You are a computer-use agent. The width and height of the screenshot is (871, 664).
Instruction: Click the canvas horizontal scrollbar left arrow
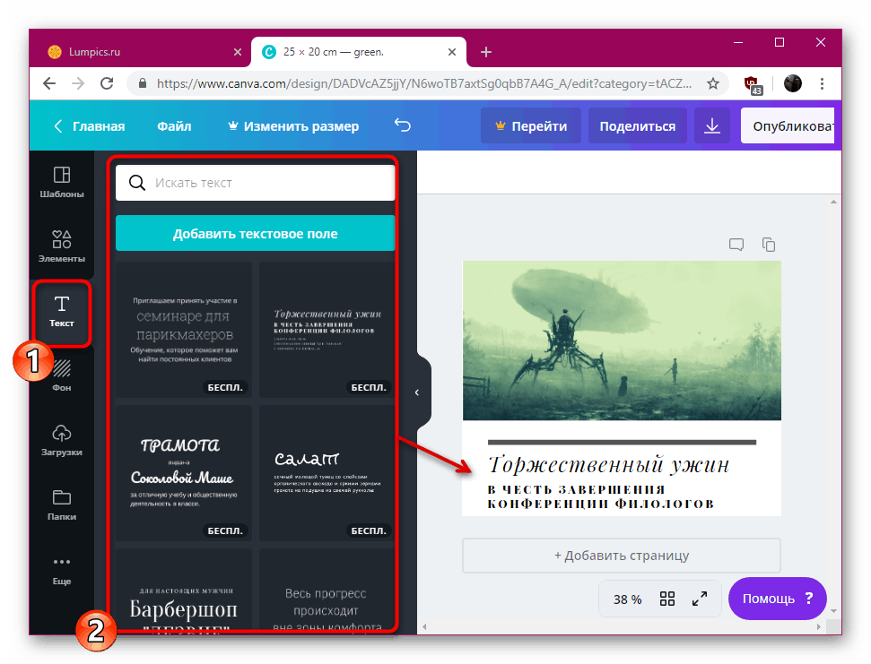424,626
